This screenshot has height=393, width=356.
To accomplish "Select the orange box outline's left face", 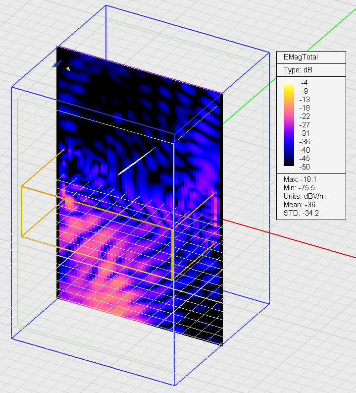I will click(x=21, y=212).
